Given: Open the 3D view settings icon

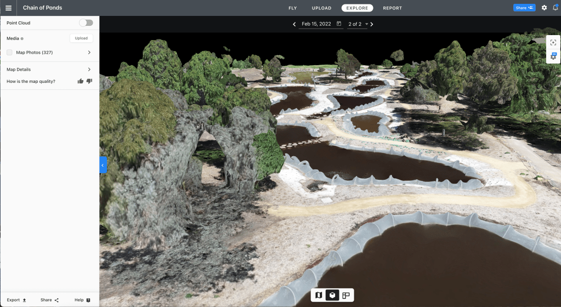Looking at the screenshot, I should [553, 56].
